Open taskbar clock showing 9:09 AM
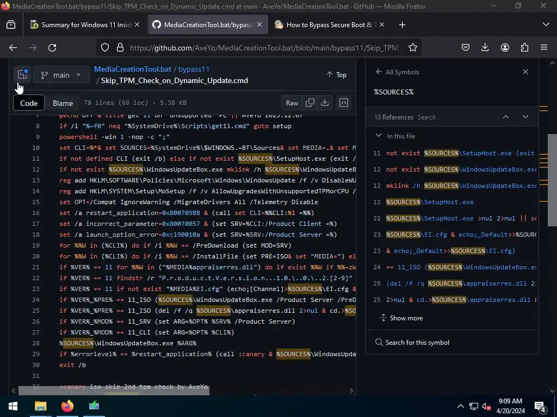 coord(510,406)
